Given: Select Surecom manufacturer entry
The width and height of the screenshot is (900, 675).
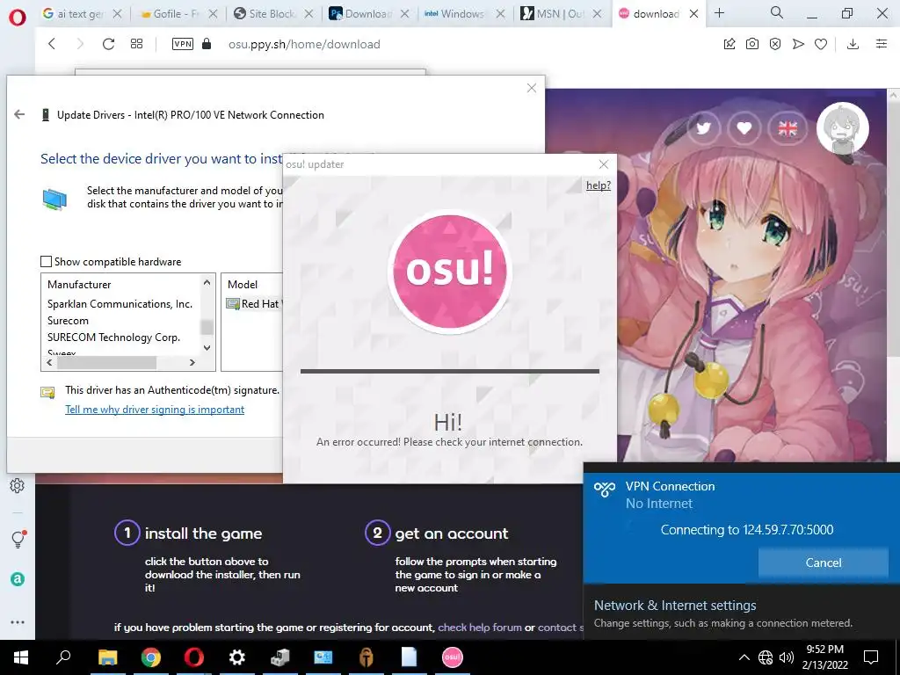Looking at the screenshot, I should 68,320.
